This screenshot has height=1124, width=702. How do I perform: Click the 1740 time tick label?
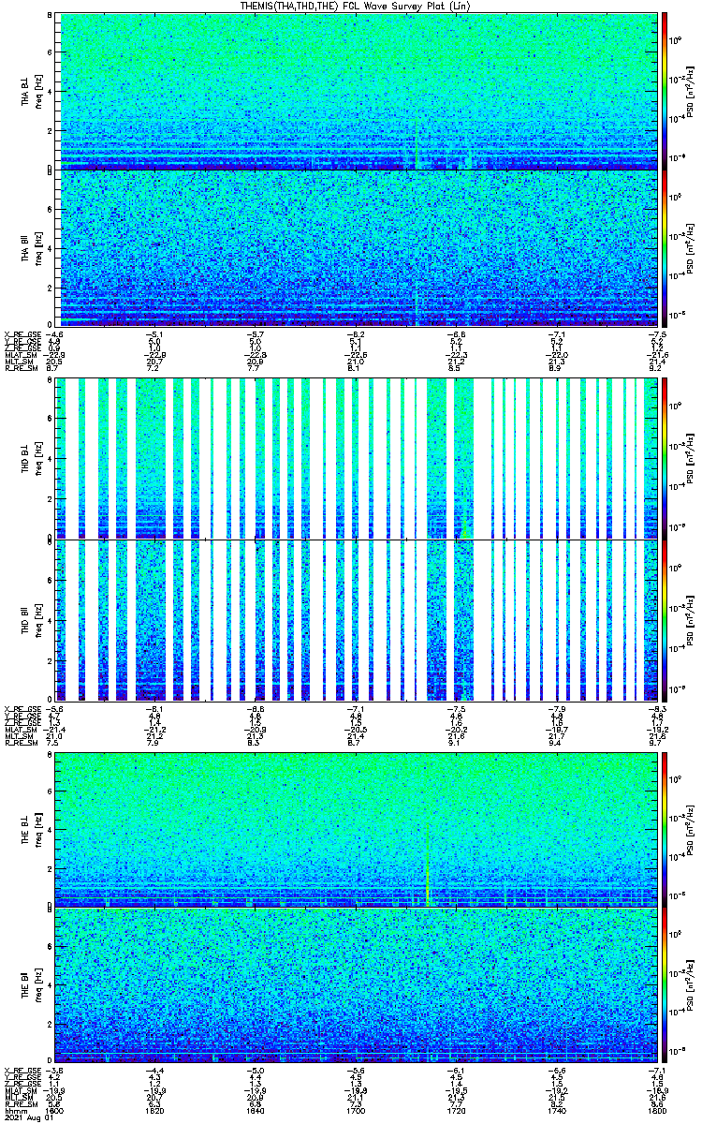point(556,1109)
